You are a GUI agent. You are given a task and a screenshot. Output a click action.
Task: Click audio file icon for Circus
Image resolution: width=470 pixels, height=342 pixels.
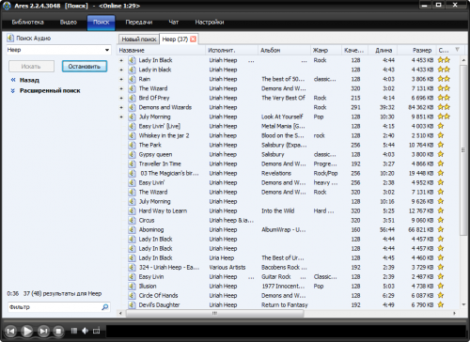point(132,220)
